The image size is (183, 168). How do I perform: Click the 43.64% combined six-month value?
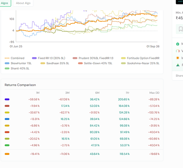pyautogui.click(x=95, y=154)
